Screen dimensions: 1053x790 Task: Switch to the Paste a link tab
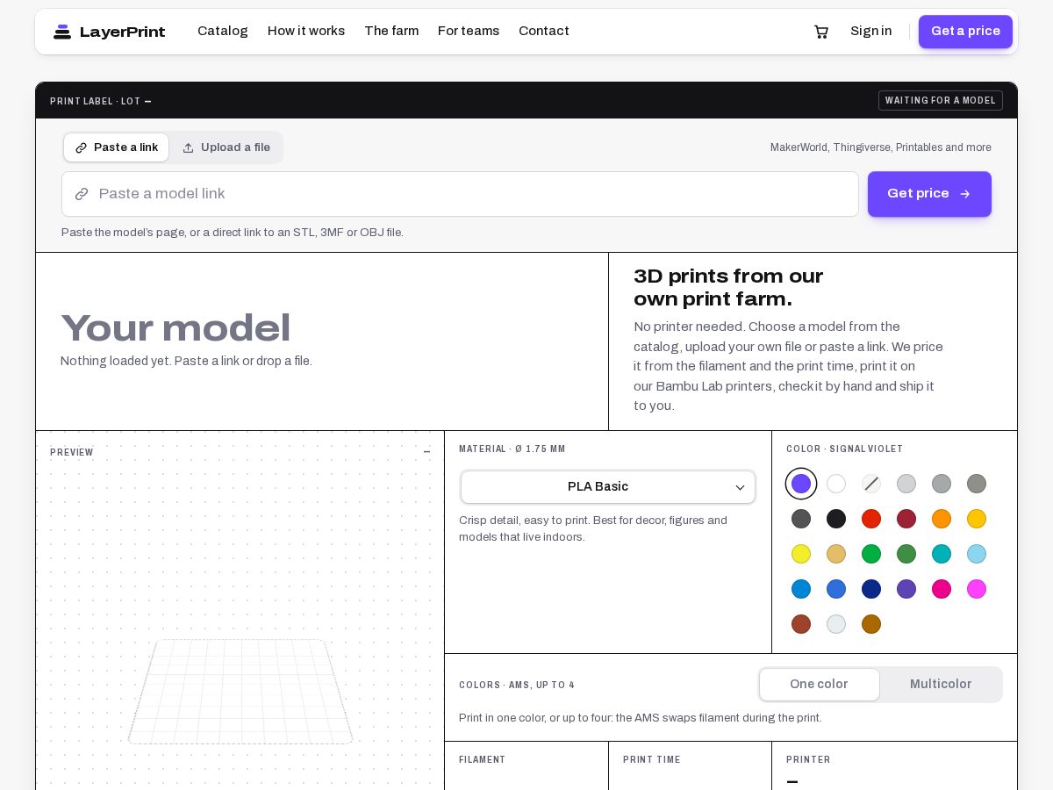[116, 147]
